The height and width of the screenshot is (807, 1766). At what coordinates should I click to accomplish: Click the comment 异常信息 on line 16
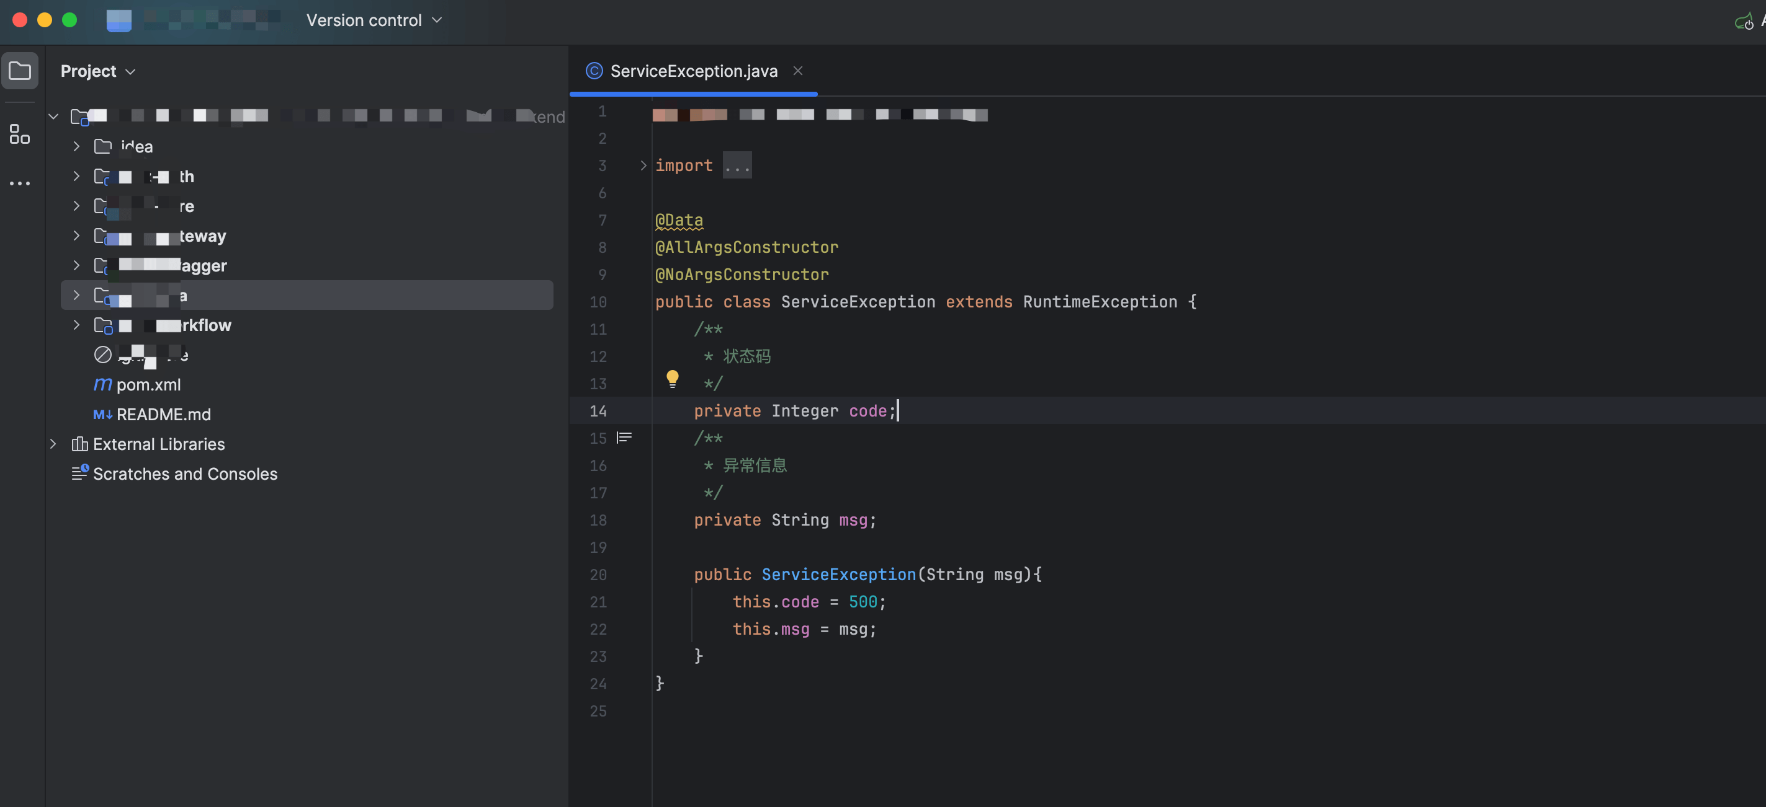click(x=755, y=466)
